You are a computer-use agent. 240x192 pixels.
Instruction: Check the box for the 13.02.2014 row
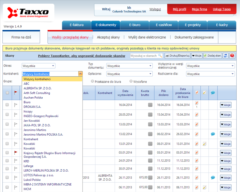click(7, 134)
